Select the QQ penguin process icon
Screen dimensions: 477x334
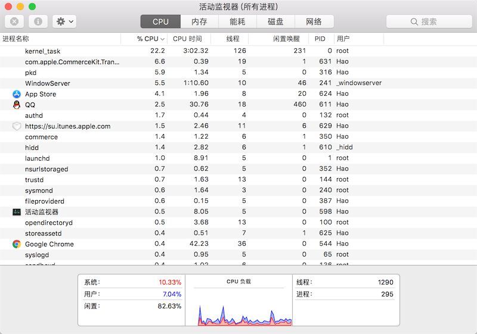pyautogui.click(x=17, y=105)
